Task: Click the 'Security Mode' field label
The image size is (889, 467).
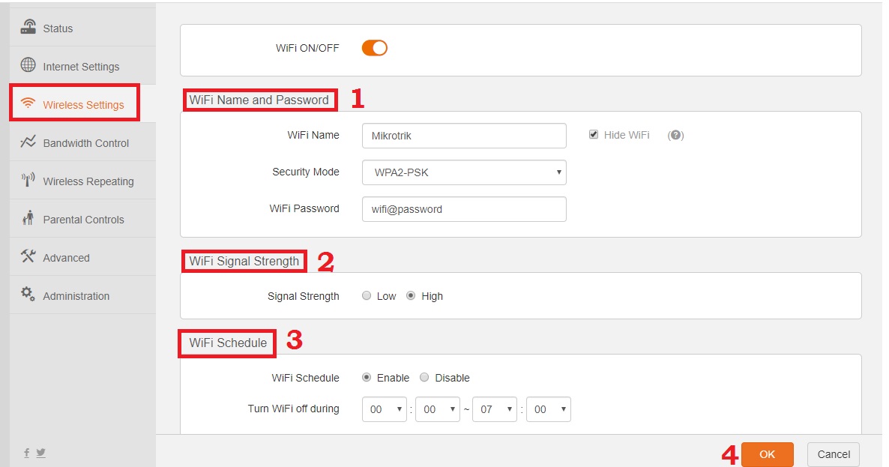Action: click(x=306, y=172)
